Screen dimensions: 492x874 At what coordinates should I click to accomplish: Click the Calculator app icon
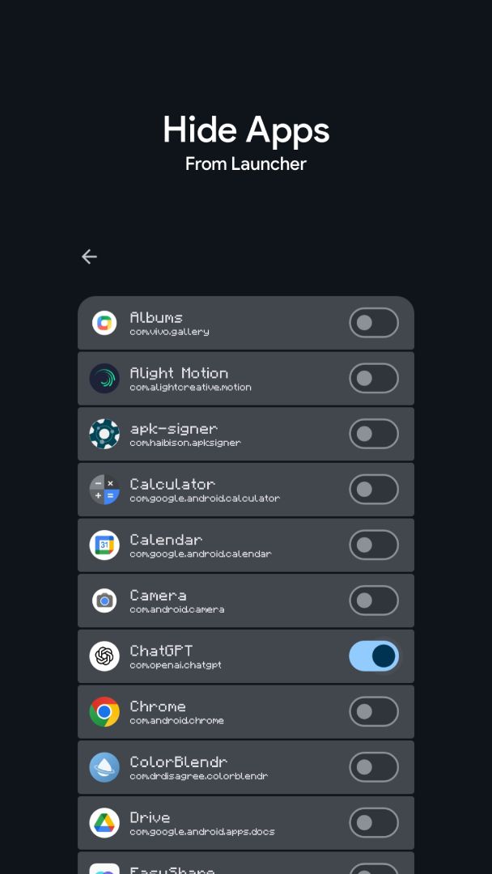click(x=104, y=490)
